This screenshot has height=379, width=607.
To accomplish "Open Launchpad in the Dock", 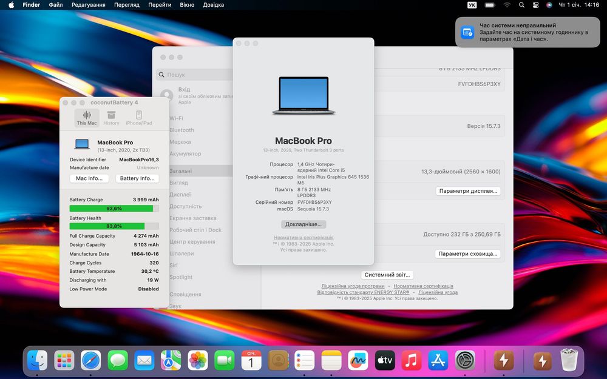I will tap(64, 360).
